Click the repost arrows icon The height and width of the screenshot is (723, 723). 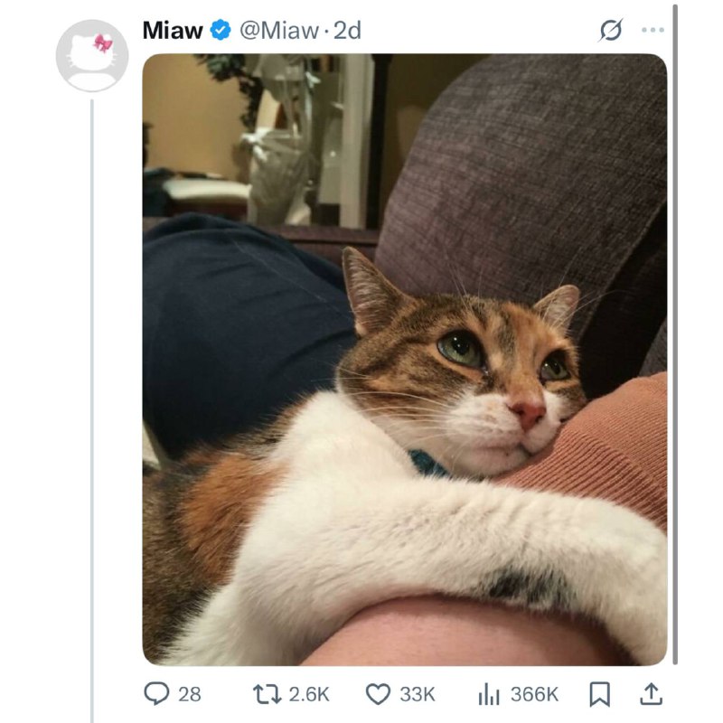[x=268, y=693]
